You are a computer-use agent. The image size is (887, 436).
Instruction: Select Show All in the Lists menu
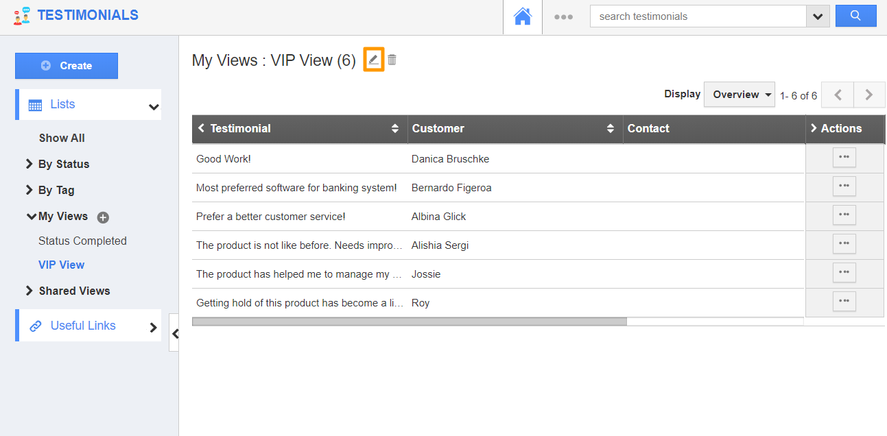[x=62, y=138]
